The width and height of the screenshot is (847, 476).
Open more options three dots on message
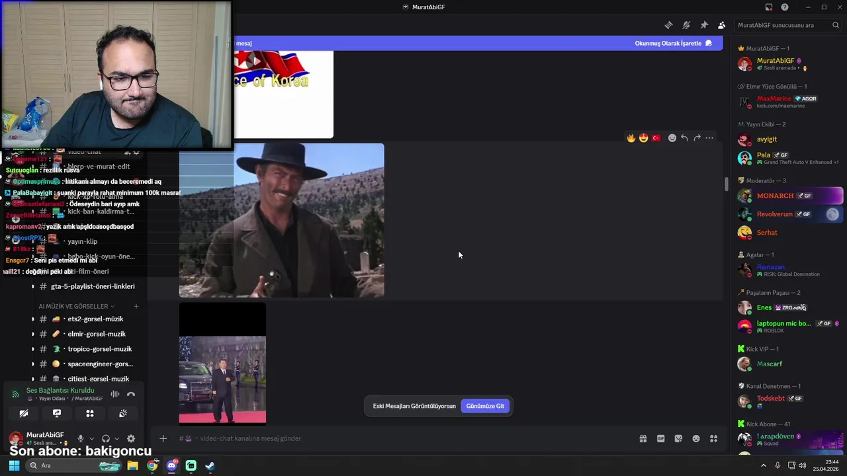pos(709,138)
